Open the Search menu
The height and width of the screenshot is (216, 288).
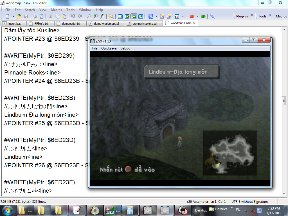click(x=30, y=10)
